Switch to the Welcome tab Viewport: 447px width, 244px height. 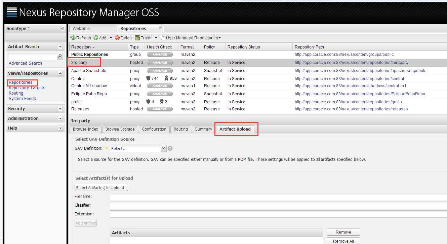[x=92, y=29]
